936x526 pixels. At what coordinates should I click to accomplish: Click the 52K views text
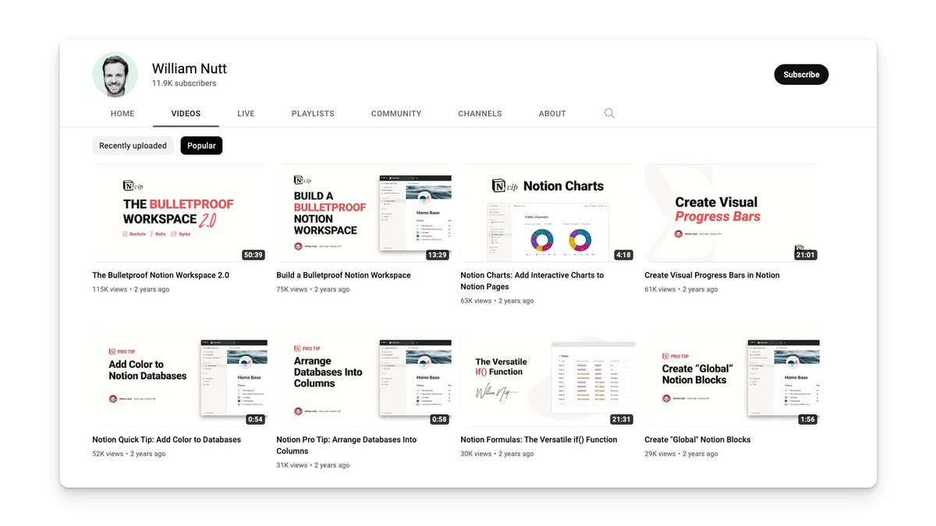(108, 454)
